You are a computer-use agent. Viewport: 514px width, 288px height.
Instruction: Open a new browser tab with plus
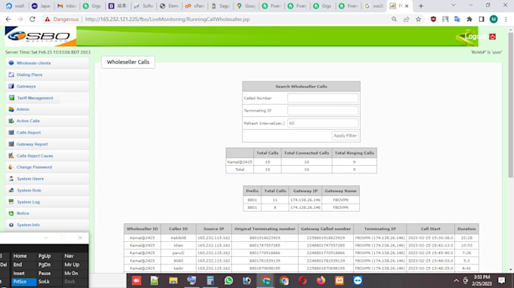pyautogui.click(x=421, y=6)
